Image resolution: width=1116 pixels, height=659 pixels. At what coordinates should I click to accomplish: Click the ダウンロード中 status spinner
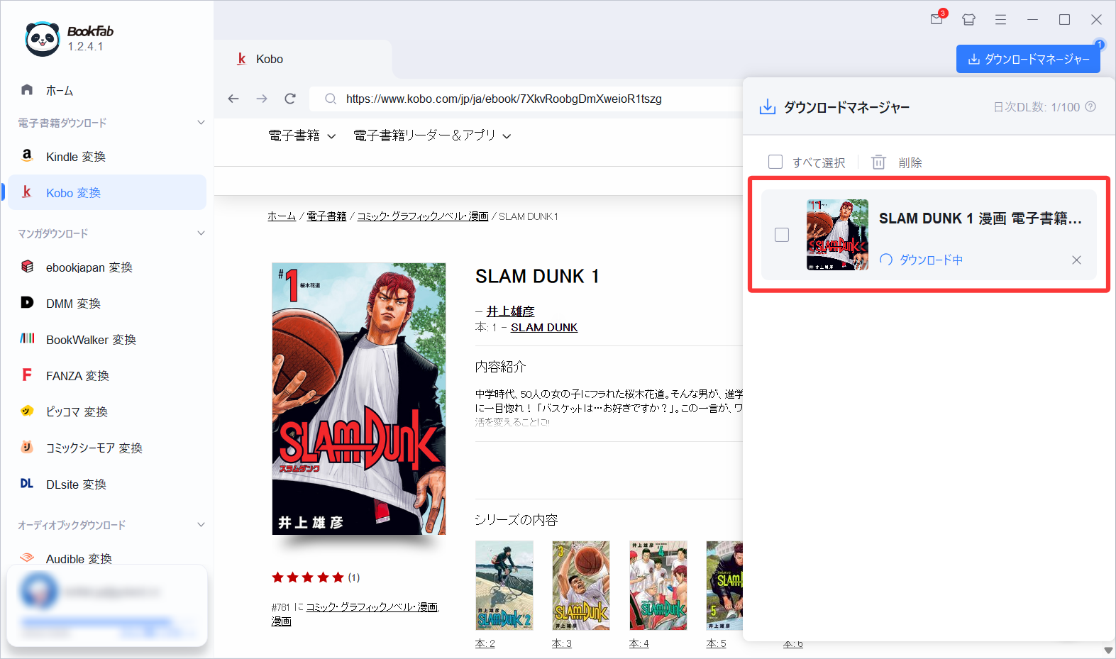[886, 260]
